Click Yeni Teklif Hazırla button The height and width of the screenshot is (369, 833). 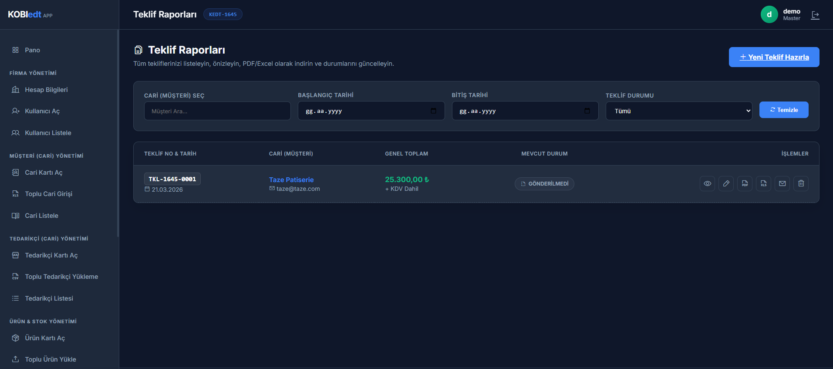coord(774,57)
